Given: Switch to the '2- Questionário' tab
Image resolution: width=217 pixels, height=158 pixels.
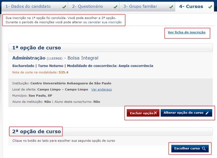Looking at the screenshot, I should click(94, 7).
